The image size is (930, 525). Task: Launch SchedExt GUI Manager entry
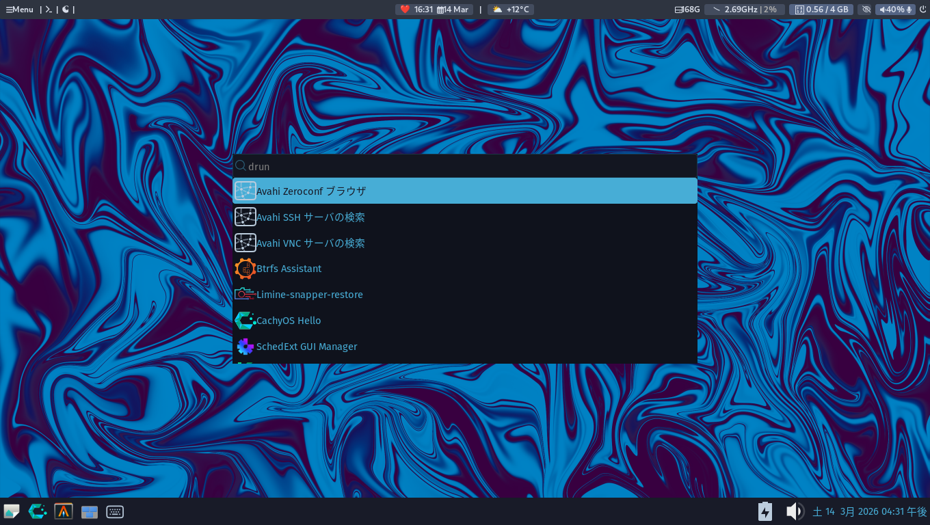pos(465,347)
